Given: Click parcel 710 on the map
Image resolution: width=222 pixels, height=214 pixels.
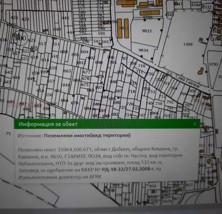Looking at the screenshot, I should [x=141, y=66].
